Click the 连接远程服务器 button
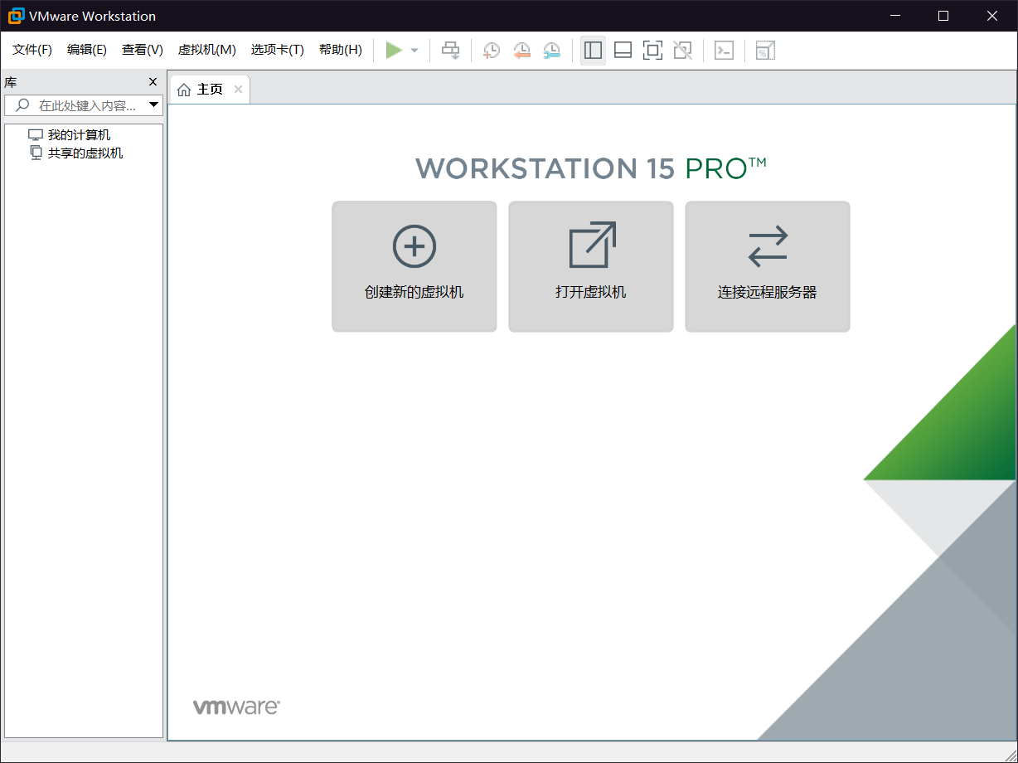The image size is (1018, 763). tap(768, 266)
